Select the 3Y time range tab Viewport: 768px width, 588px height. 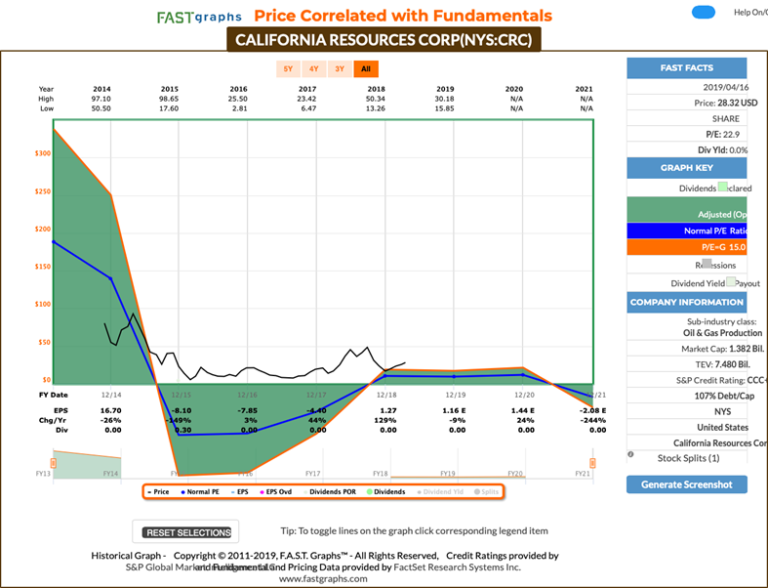pos(340,69)
